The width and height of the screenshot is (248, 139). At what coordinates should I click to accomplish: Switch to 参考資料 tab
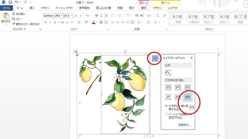pyautogui.click(x=84, y=8)
